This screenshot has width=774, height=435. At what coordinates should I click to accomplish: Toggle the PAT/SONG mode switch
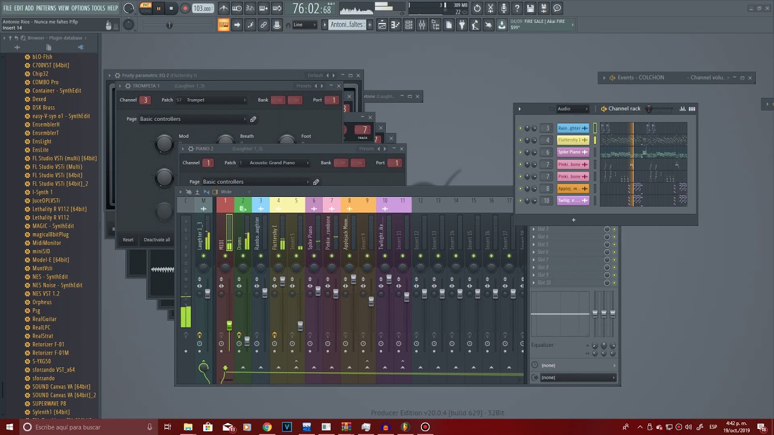click(146, 8)
